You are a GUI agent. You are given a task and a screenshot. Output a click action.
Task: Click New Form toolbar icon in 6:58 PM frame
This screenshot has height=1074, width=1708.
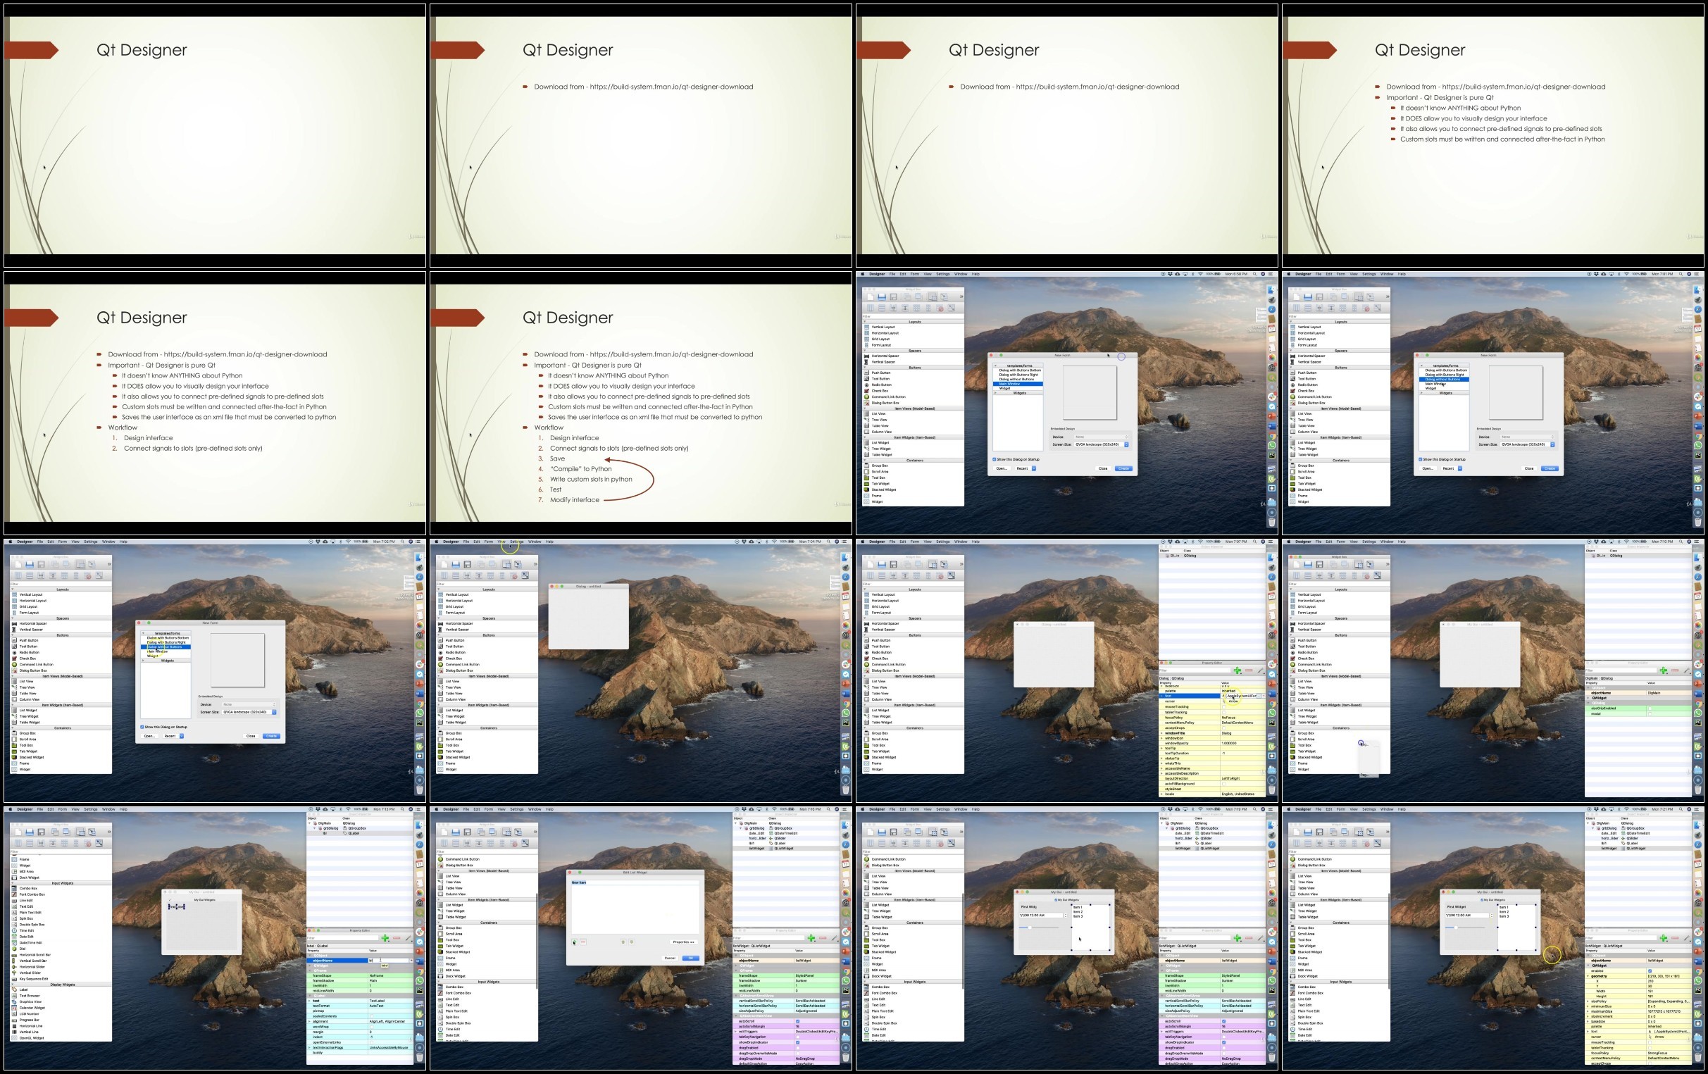coord(871,296)
